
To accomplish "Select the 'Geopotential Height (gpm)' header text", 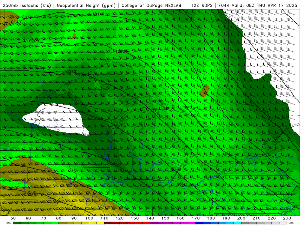I will 86,5.
